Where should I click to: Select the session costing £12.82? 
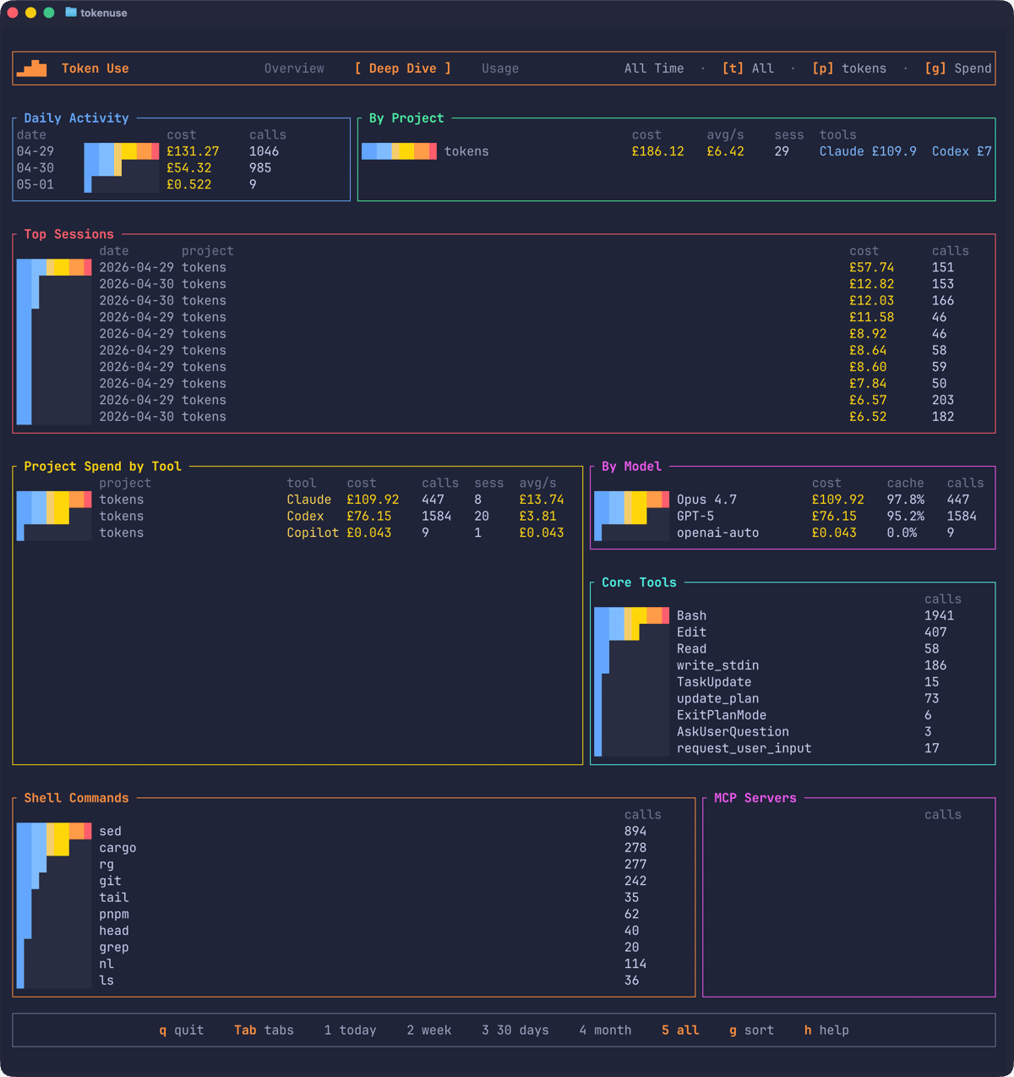504,284
